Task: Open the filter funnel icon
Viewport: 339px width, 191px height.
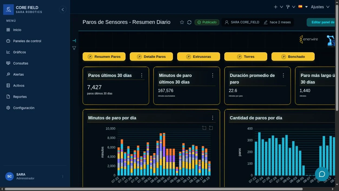Action: (x=74, y=48)
